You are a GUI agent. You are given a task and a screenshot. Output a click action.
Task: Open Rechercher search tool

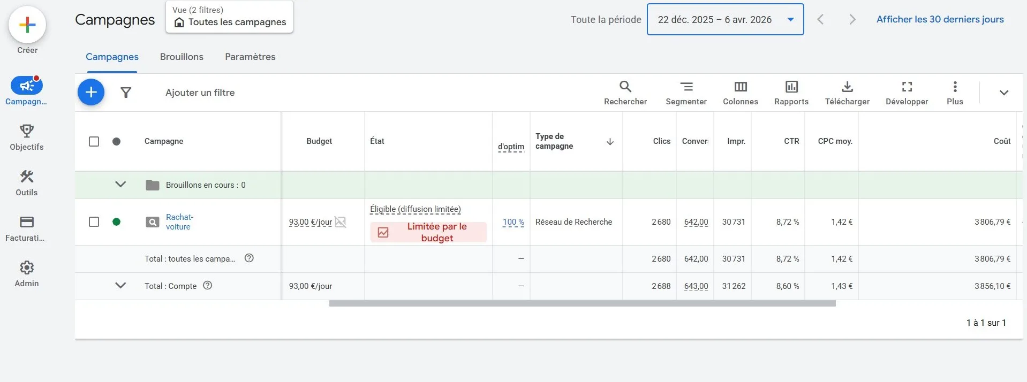click(625, 93)
